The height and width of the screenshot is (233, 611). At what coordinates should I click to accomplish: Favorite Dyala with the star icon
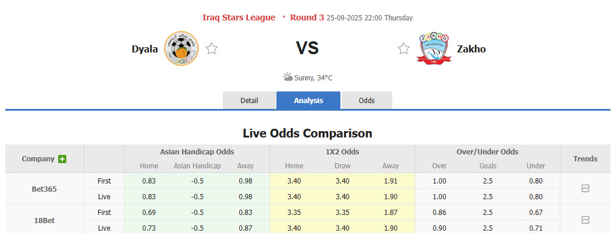coord(211,49)
